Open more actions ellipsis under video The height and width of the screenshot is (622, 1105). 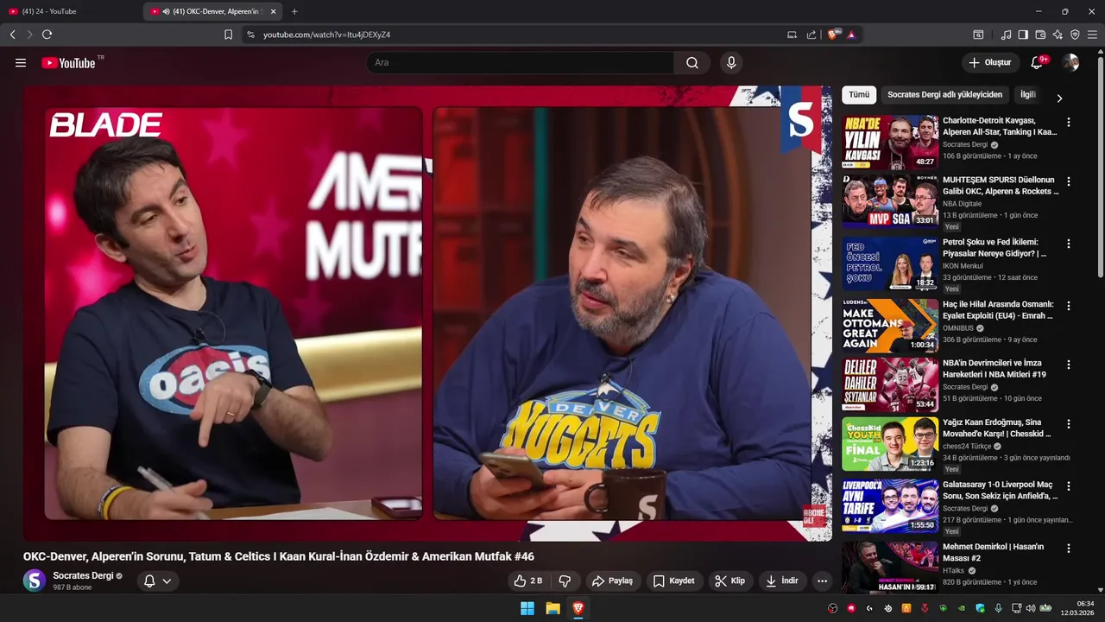pos(822,581)
